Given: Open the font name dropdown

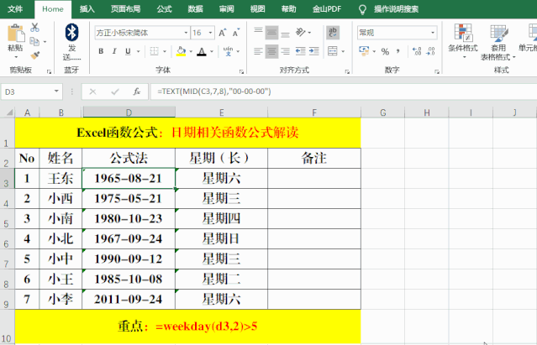Looking at the screenshot, I should (x=183, y=33).
